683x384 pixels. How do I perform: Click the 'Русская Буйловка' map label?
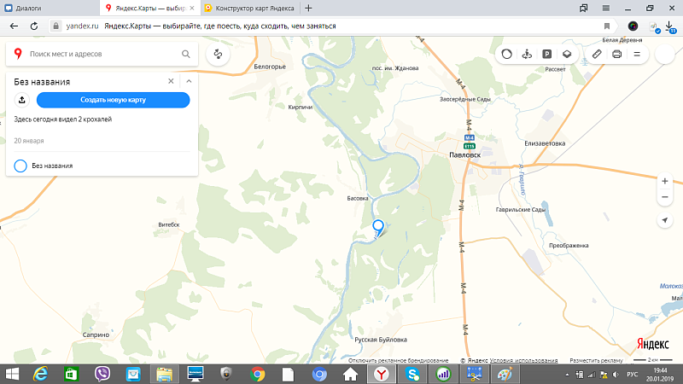381,340
